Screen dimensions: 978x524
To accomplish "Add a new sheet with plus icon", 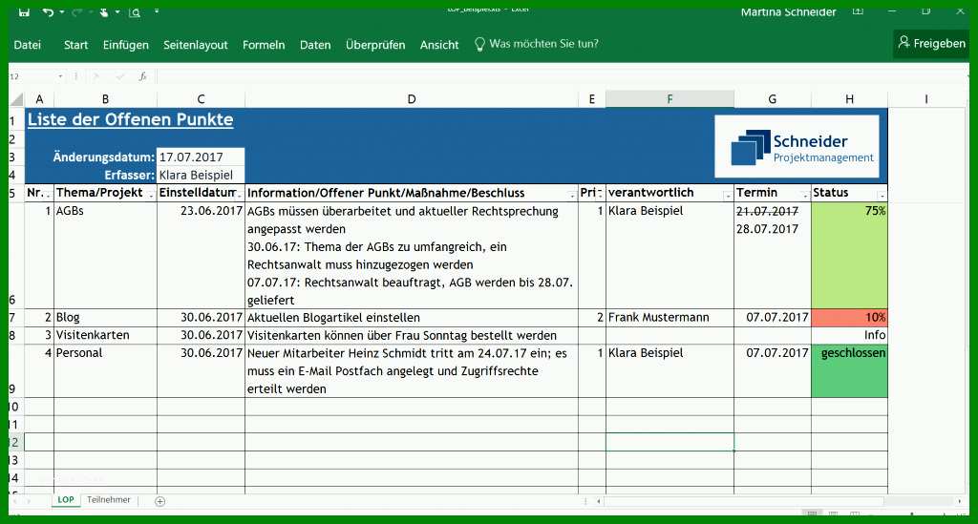I will (x=159, y=501).
